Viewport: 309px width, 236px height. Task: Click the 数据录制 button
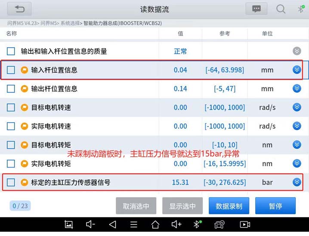coord(229,206)
